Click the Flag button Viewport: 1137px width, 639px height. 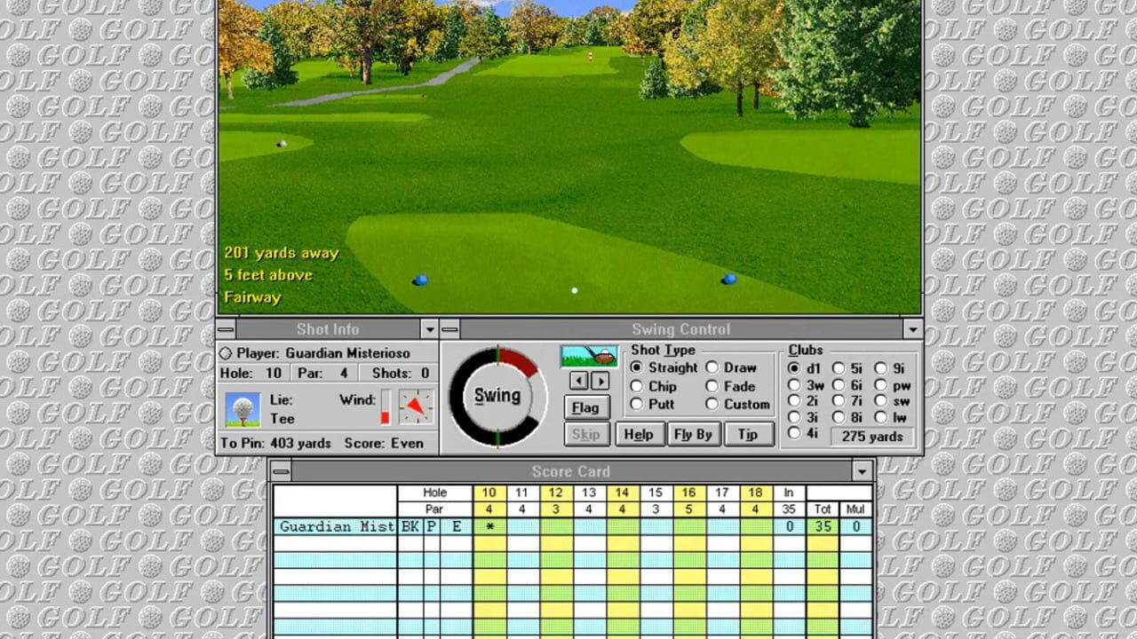(x=585, y=407)
